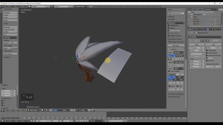Open the Set Origin dropdown
223x125 pixels.
coord(10,38)
